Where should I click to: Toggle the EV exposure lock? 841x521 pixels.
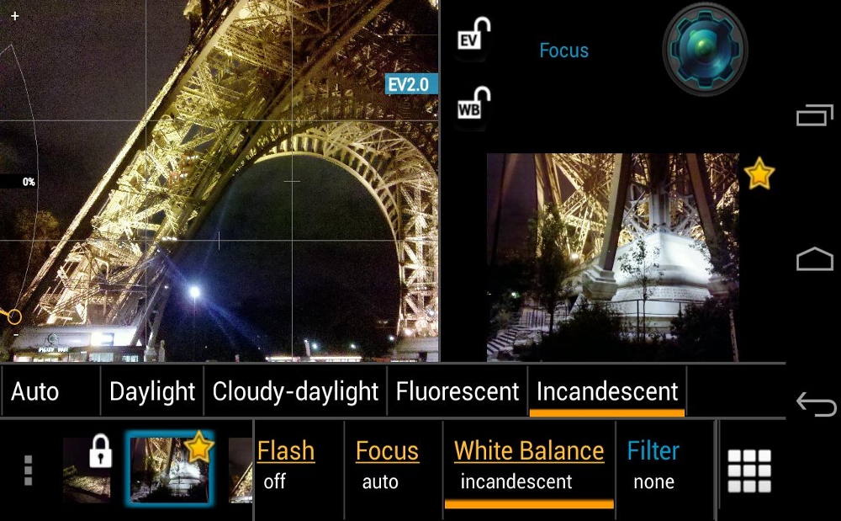tap(473, 36)
